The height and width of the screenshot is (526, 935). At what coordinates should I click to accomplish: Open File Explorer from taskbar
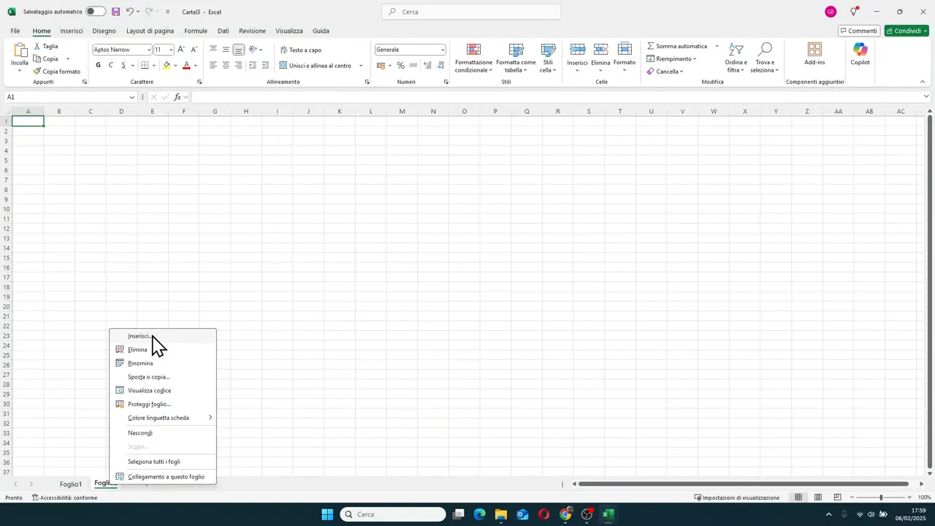(500, 514)
